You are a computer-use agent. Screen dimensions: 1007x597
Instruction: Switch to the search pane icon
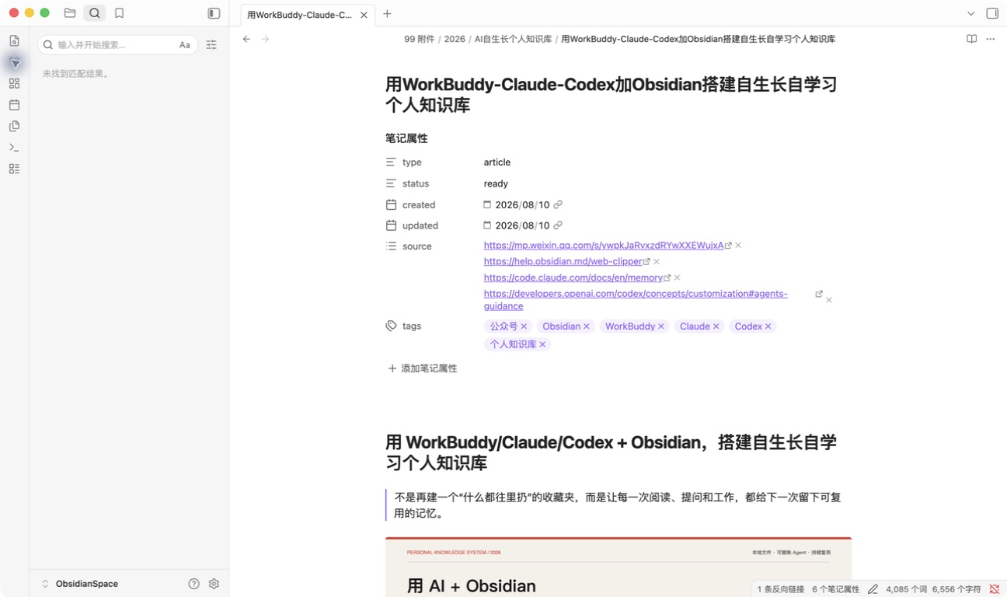(x=95, y=13)
